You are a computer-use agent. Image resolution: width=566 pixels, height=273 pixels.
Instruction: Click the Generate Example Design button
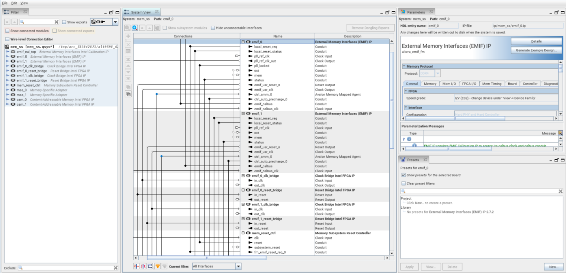point(536,50)
